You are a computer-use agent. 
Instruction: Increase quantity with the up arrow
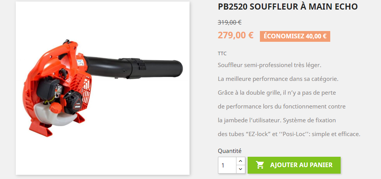pos(240,161)
